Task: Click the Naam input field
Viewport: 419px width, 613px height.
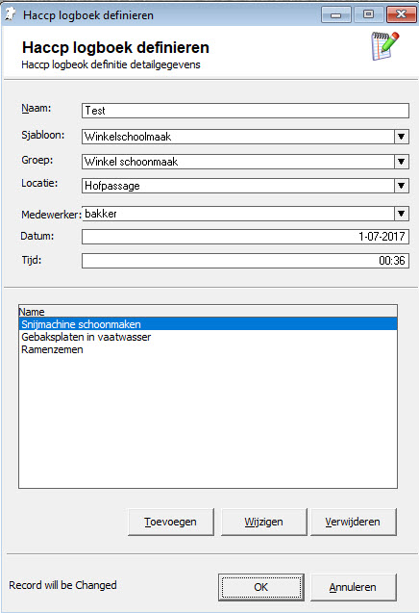Action: pyautogui.click(x=245, y=111)
